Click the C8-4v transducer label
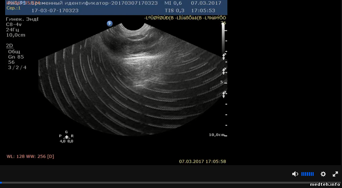The height and width of the screenshot is (188, 342). tap(14, 24)
